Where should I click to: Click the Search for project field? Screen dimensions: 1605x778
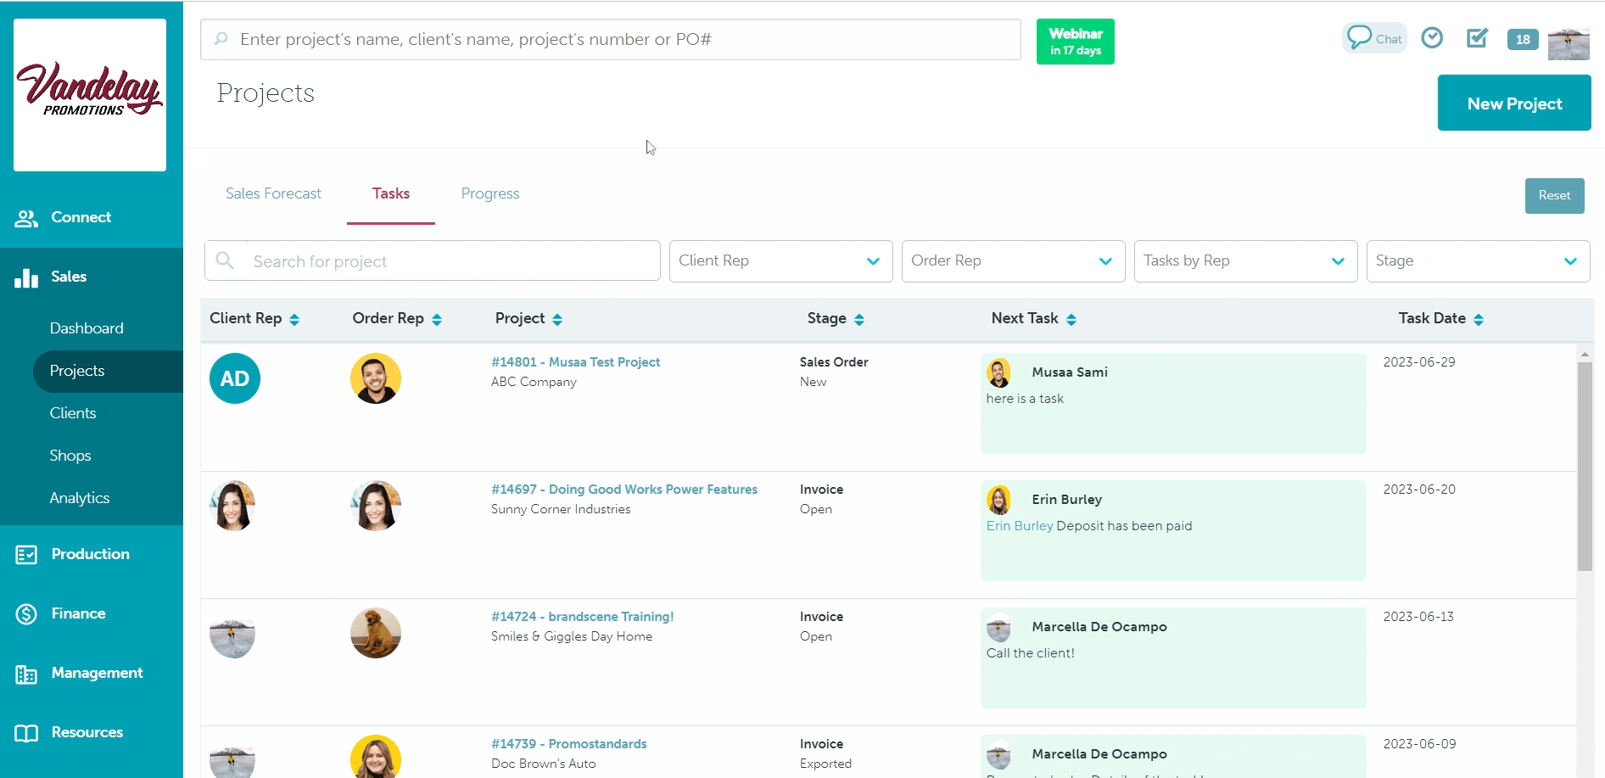(450, 261)
